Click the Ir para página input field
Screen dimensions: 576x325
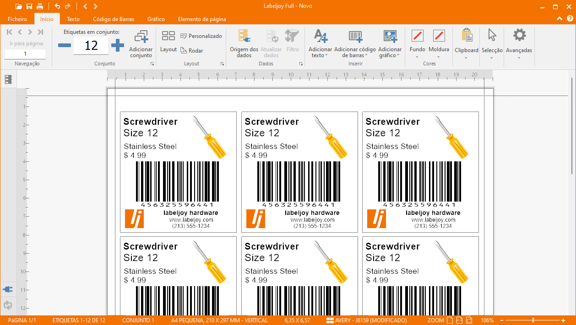click(25, 54)
